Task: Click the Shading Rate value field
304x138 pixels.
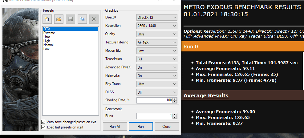Action: (x=155, y=100)
